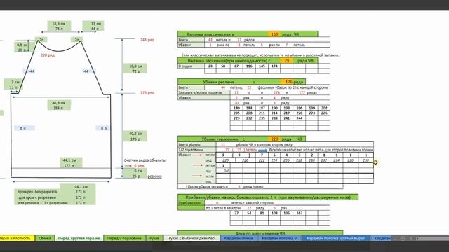Image resolution: width=449 pixels, height=252 pixels.
Task: Select raglan row cell 244
Action: tap(300, 118)
